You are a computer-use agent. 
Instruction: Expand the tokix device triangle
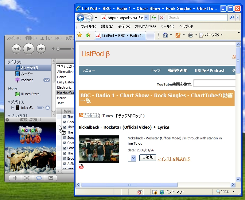point(12,108)
